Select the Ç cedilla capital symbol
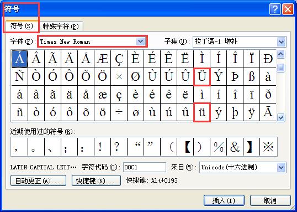 119,59
